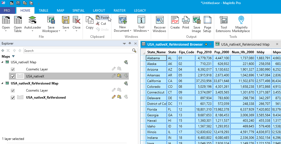The height and width of the screenshot is (144, 281).
Task: Click the State_Name column header
Action: (x=157, y=52)
